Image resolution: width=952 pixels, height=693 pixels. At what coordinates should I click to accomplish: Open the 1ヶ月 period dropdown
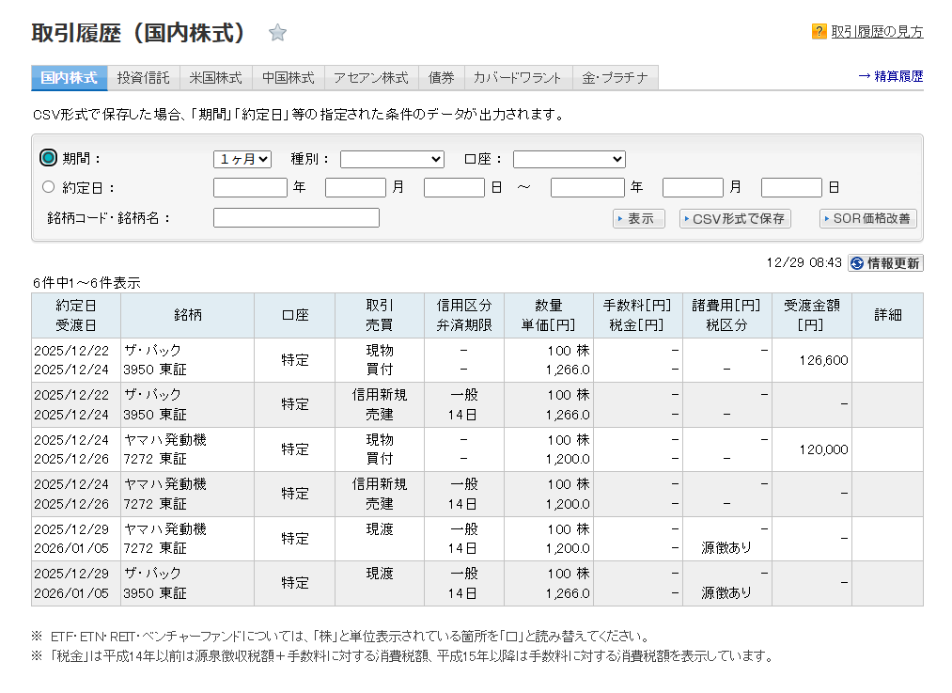coord(242,159)
